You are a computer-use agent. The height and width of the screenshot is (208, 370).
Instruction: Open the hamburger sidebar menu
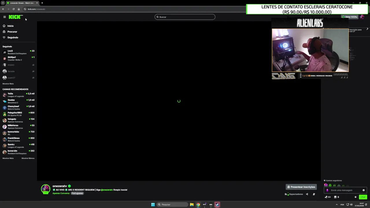pos(4,17)
